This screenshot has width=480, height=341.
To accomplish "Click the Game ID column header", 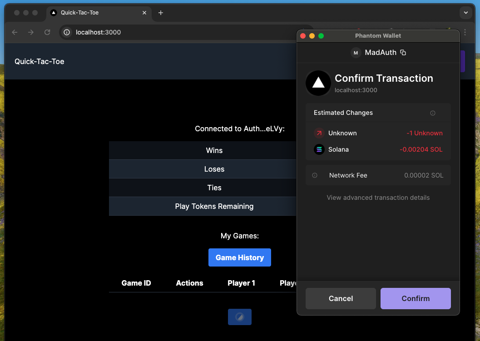I will point(136,283).
